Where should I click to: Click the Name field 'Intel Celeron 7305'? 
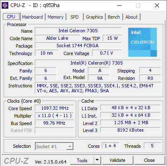78,31
